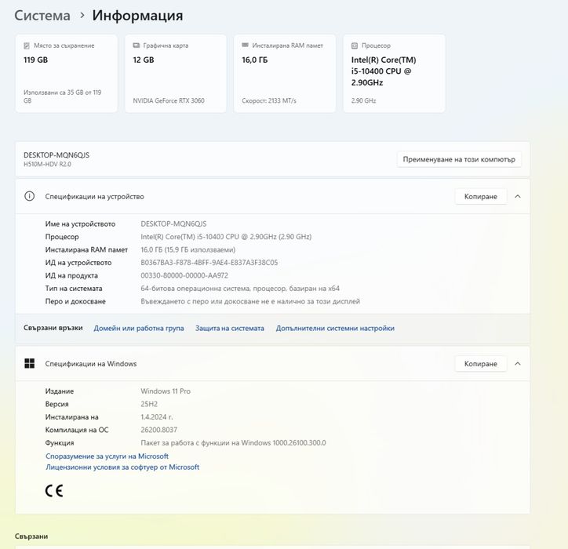The height and width of the screenshot is (549, 568).
Task: Click the breadcrumb arrow after Система
Action: 82,15
